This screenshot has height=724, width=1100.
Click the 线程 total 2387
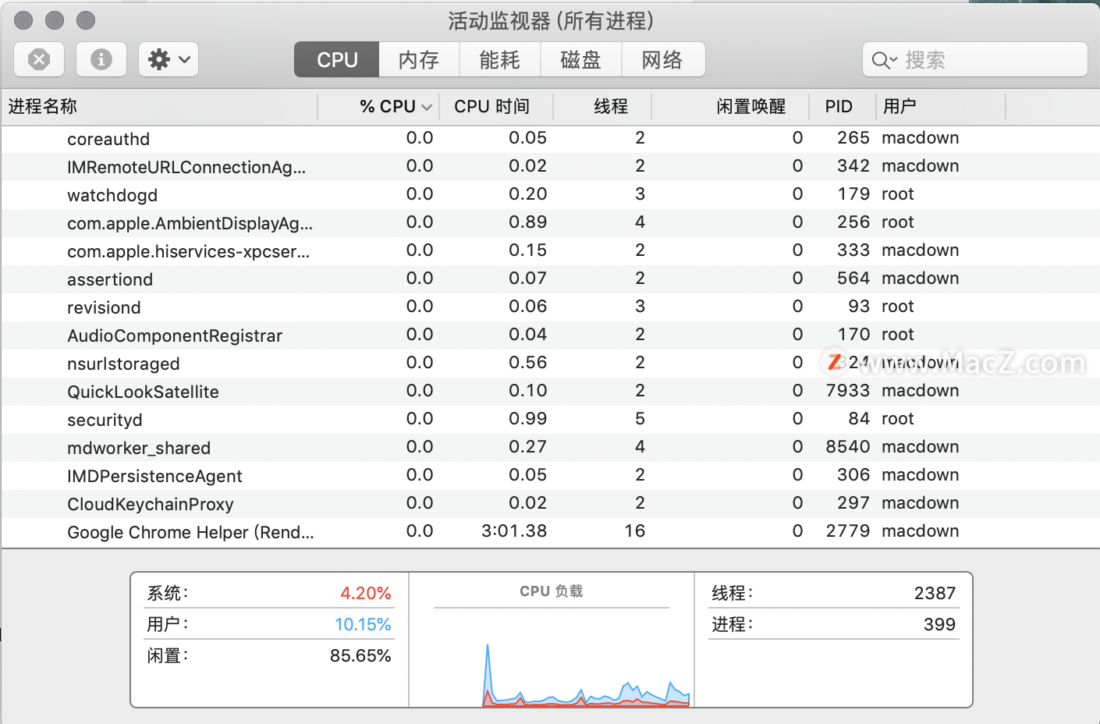point(935,593)
